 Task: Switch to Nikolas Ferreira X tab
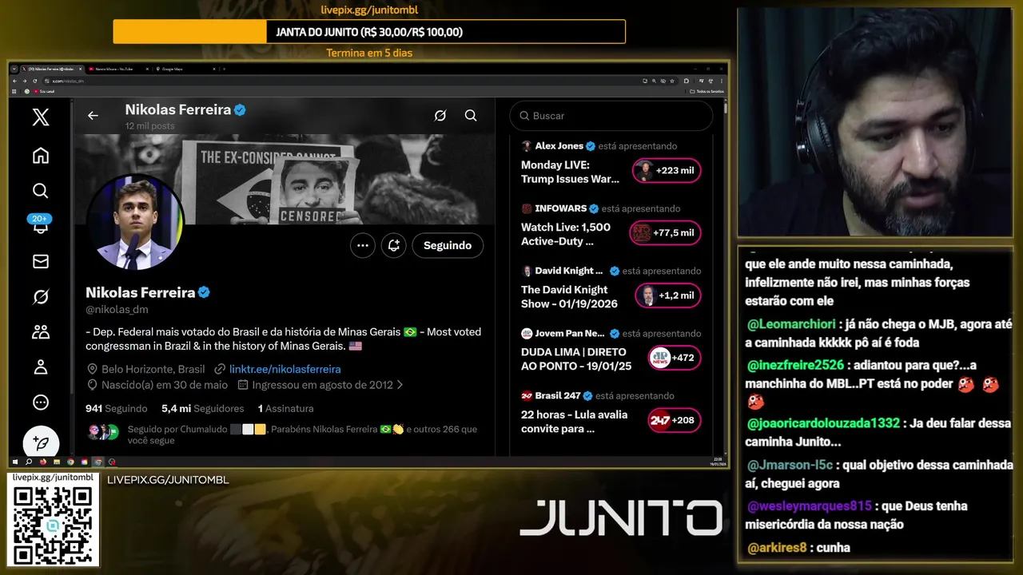click(52, 69)
